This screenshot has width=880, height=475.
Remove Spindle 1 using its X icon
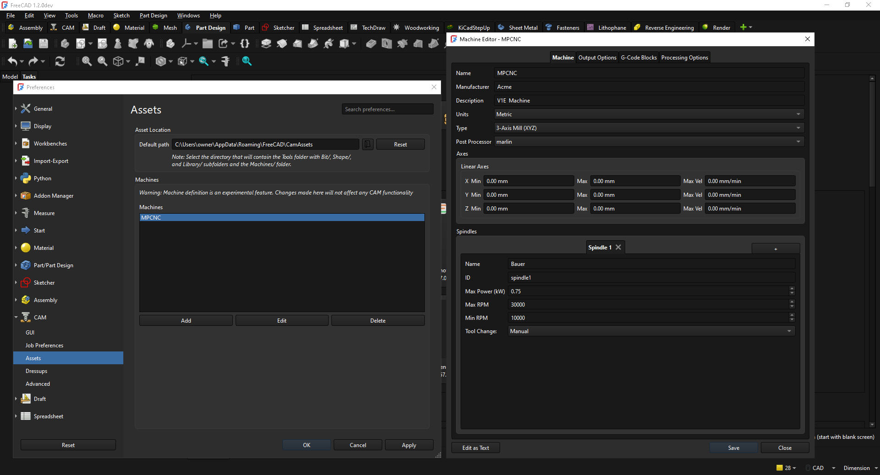point(618,247)
